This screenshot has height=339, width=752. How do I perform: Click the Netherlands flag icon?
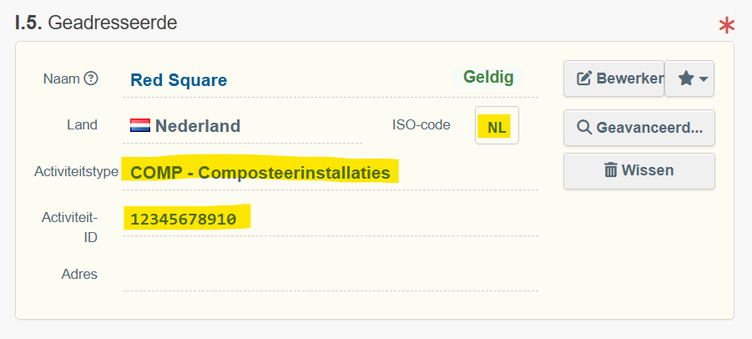click(x=140, y=126)
